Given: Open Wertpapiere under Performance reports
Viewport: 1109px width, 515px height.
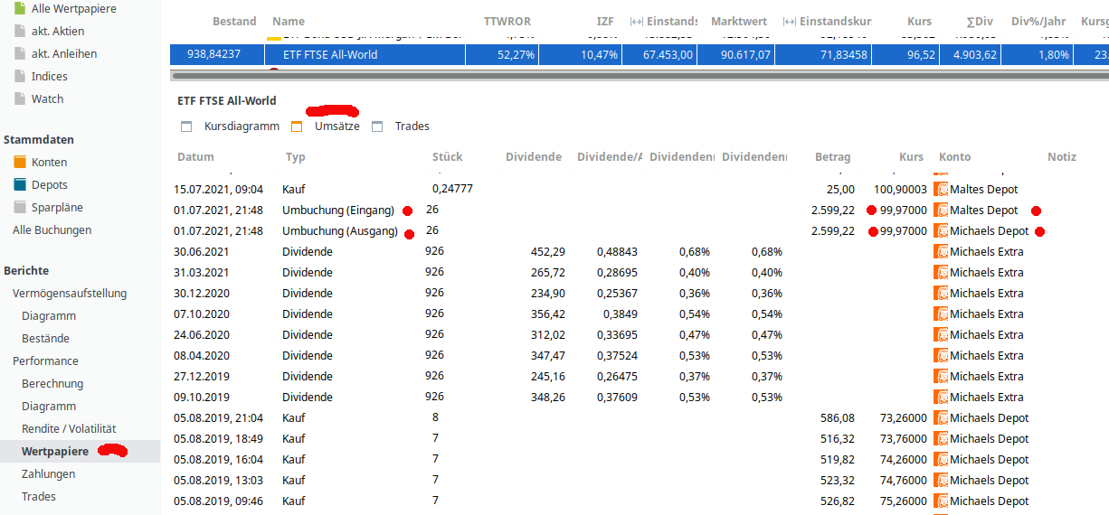Looking at the screenshot, I should (55, 451).
